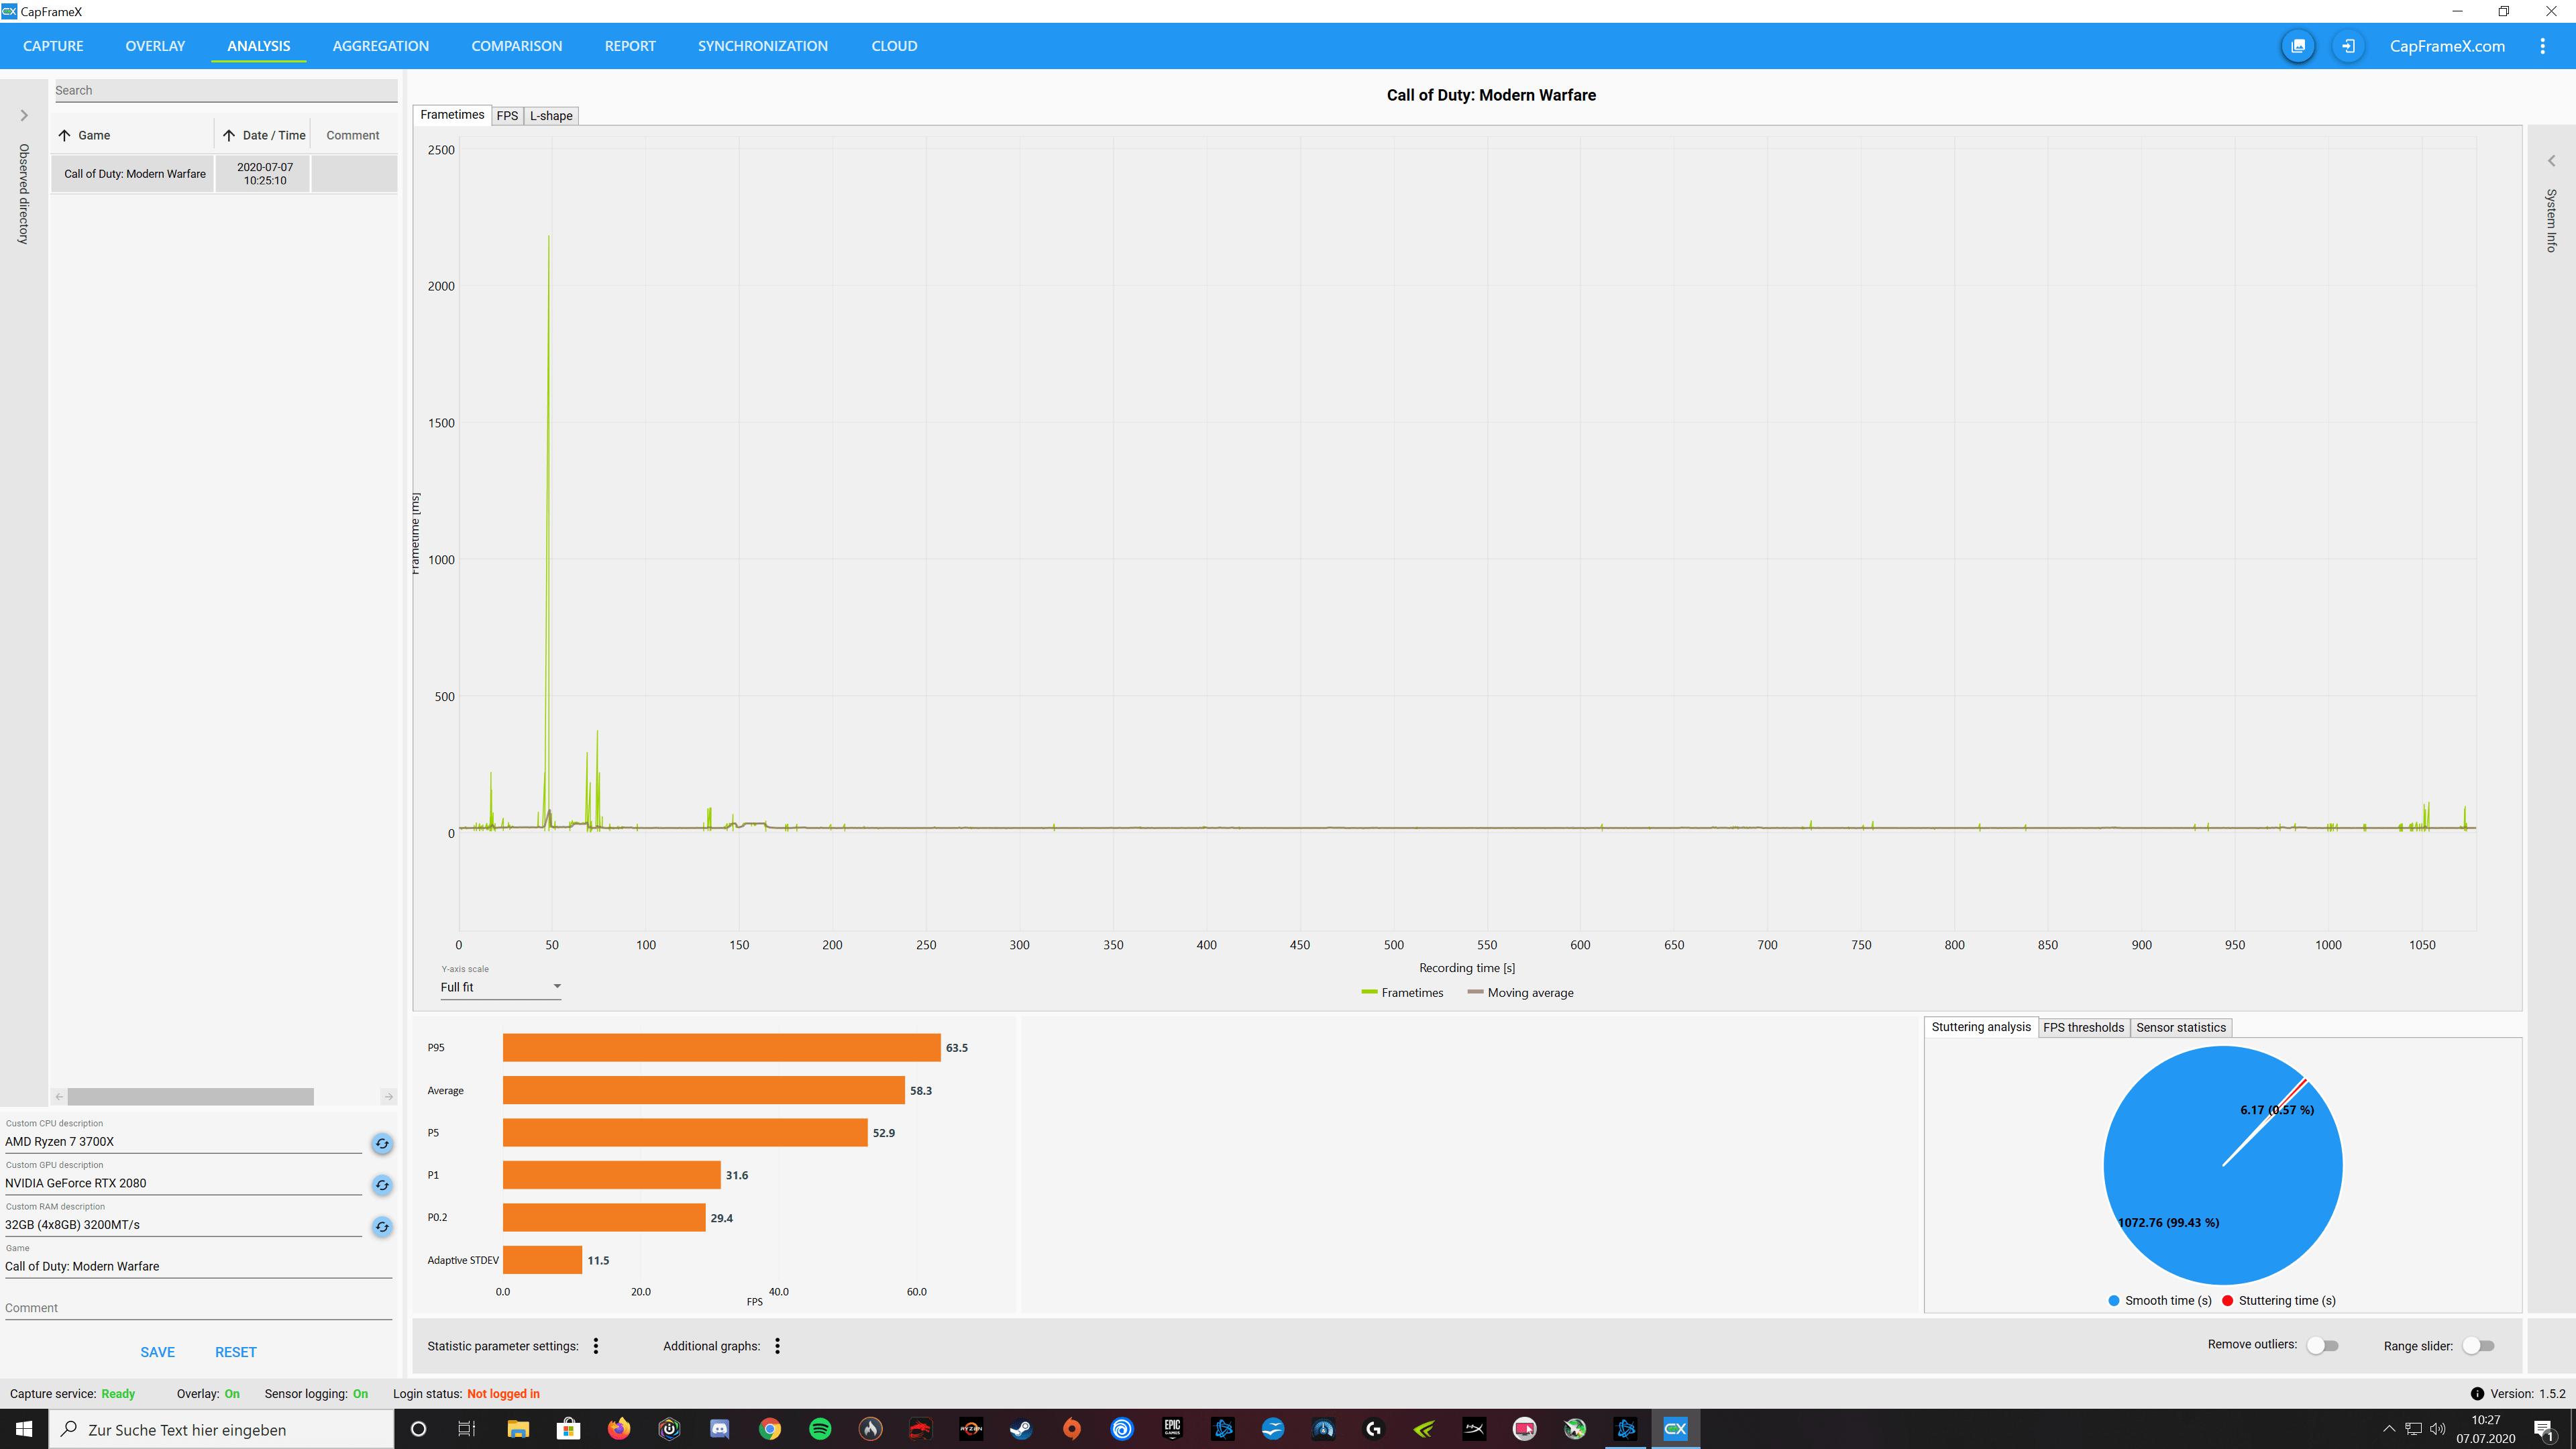
Task: Switch to the COMPARISON tab
Action: (516, 46)
